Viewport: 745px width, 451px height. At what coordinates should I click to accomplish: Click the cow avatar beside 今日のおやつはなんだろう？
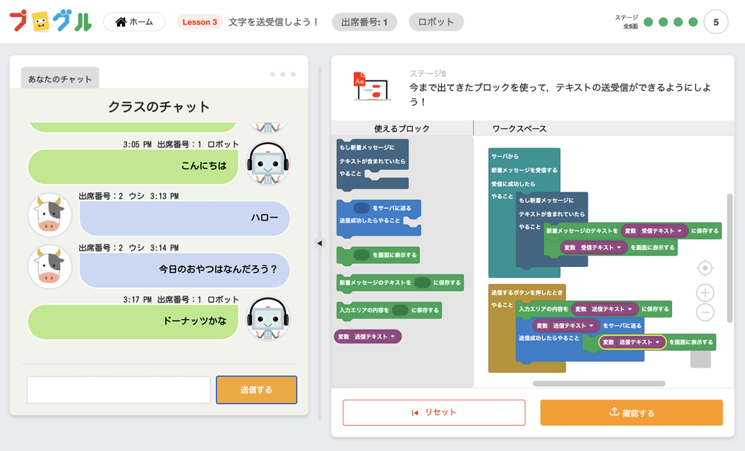tap(50, 267)
